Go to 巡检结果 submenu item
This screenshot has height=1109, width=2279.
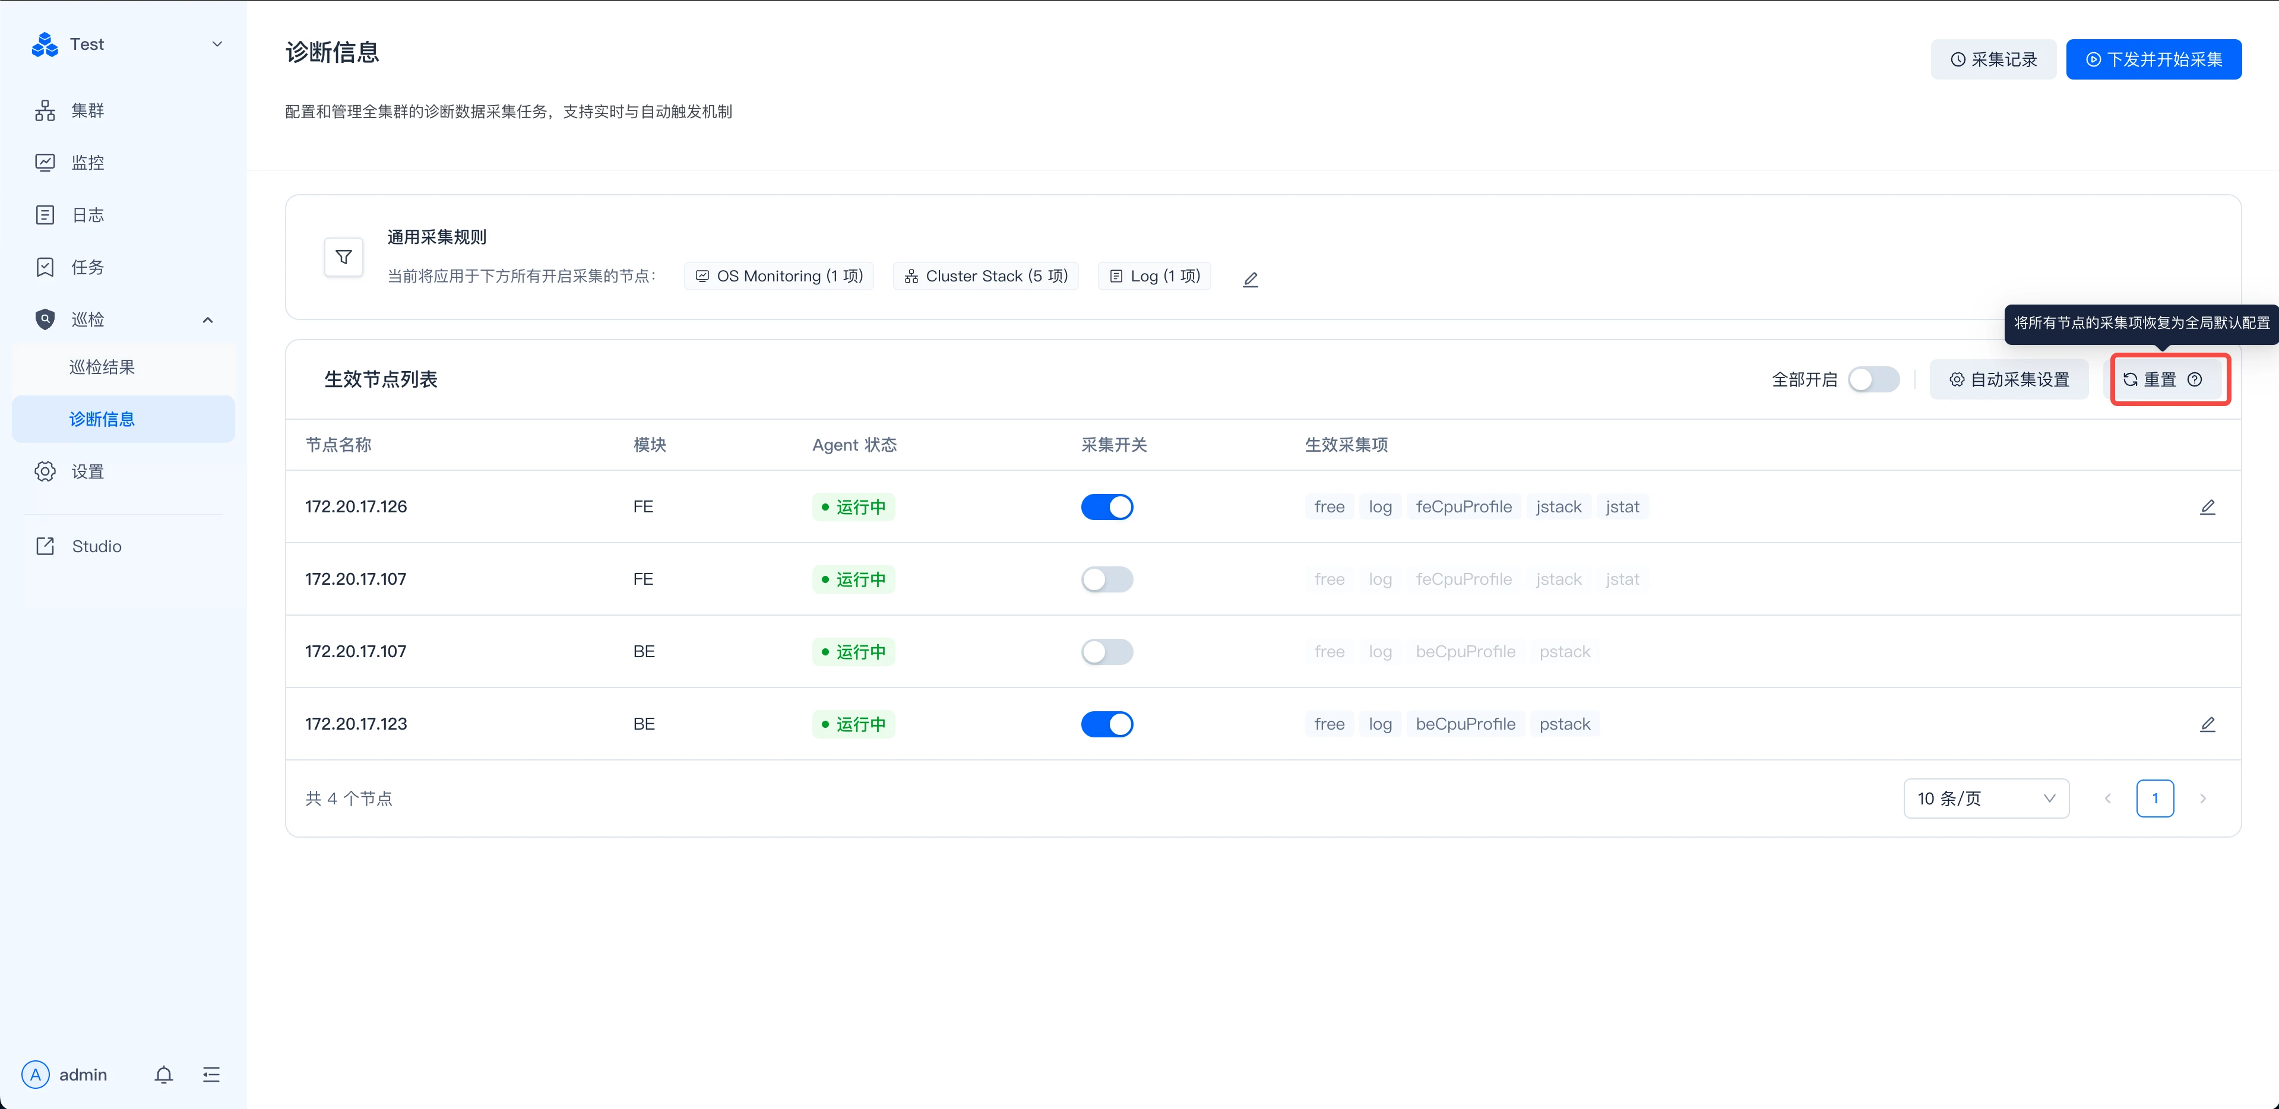click(x=123, y=367)
